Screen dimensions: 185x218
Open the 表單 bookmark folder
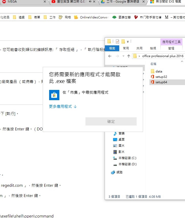pos(34,17)
